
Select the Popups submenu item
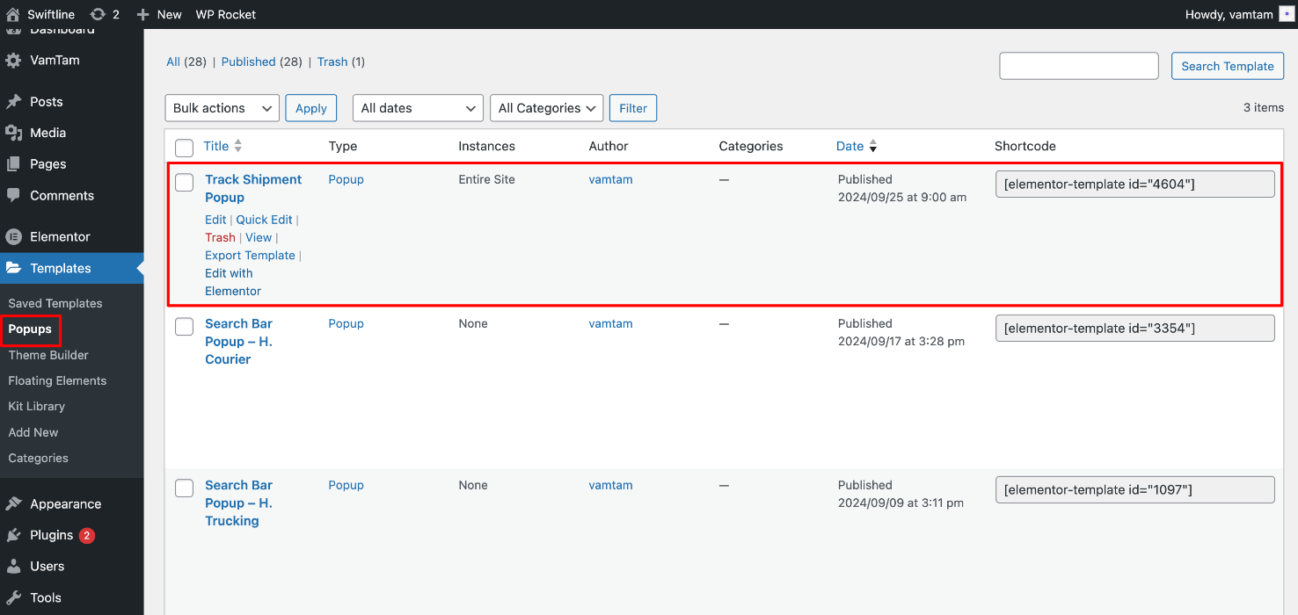pos(30,329)
